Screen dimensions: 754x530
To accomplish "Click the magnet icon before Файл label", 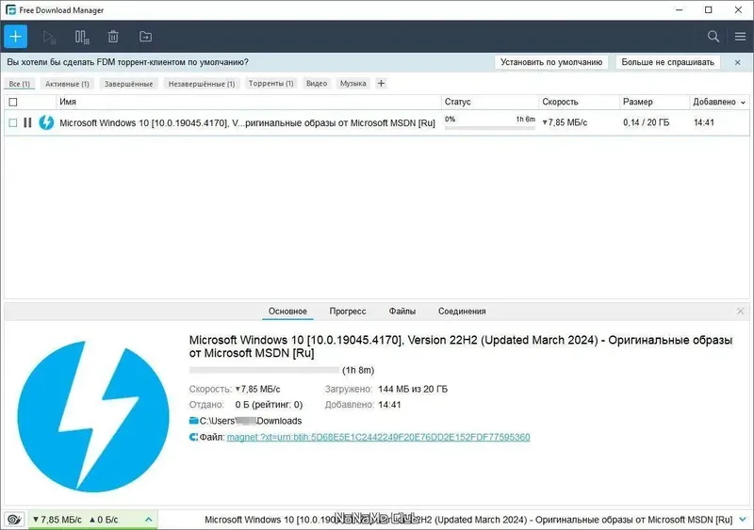I will coord(193,437).
